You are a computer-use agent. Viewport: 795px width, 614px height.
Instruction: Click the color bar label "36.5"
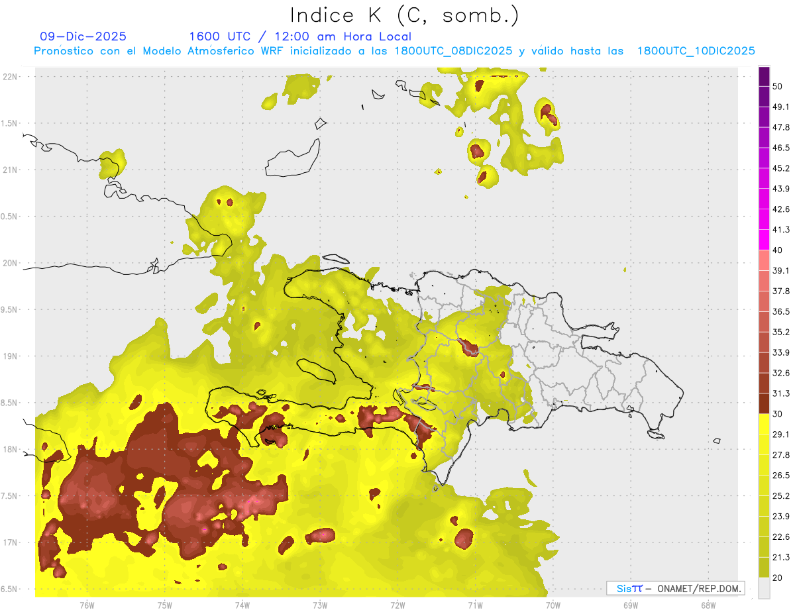click(780, 312)
